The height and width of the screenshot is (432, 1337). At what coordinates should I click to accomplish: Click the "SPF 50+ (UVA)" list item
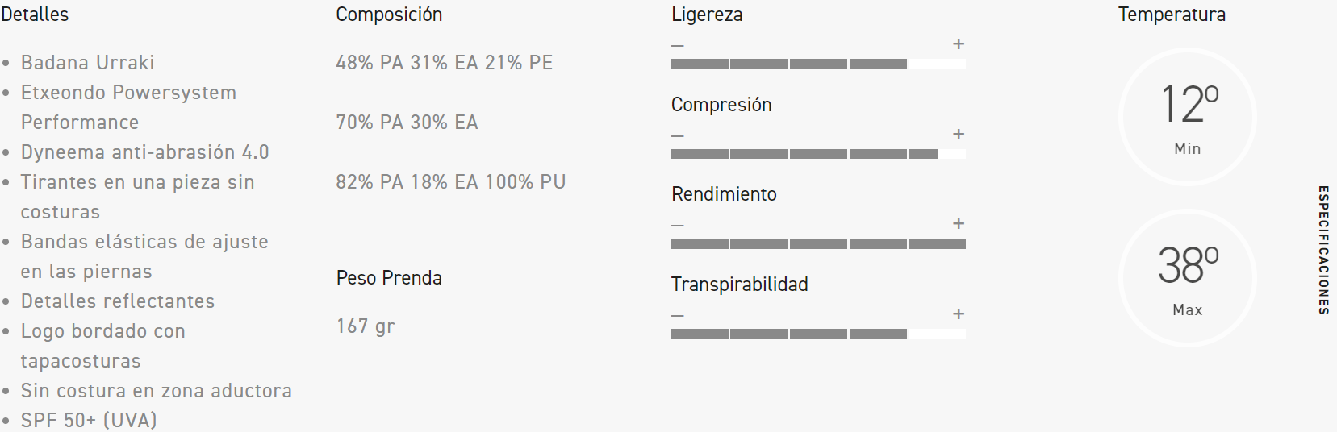(x=89, y=421)
